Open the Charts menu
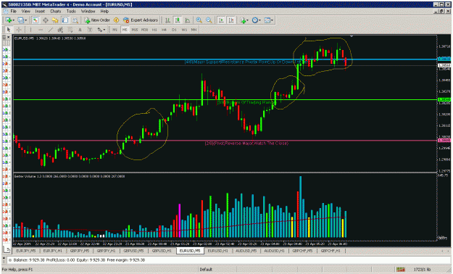 (x=56, y=12)
